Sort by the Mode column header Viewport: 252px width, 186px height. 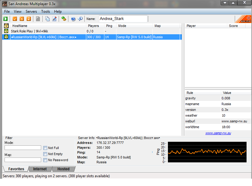(134, 26)
